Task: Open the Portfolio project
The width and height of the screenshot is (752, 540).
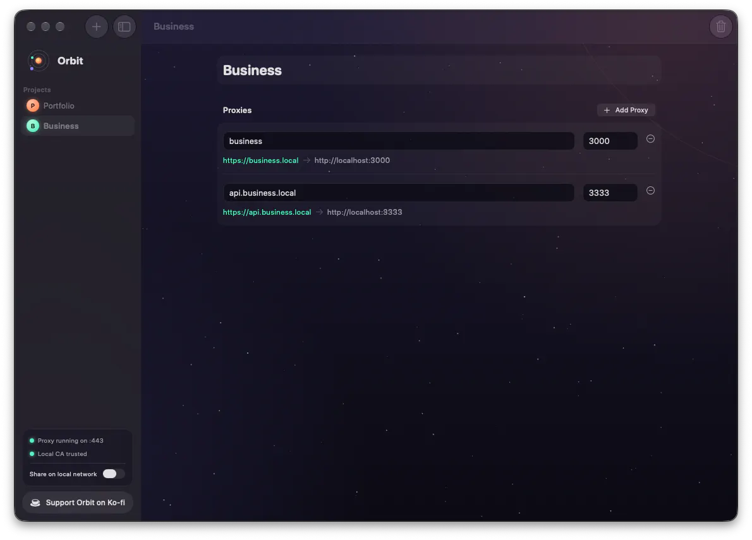Action: pos(78,105)
